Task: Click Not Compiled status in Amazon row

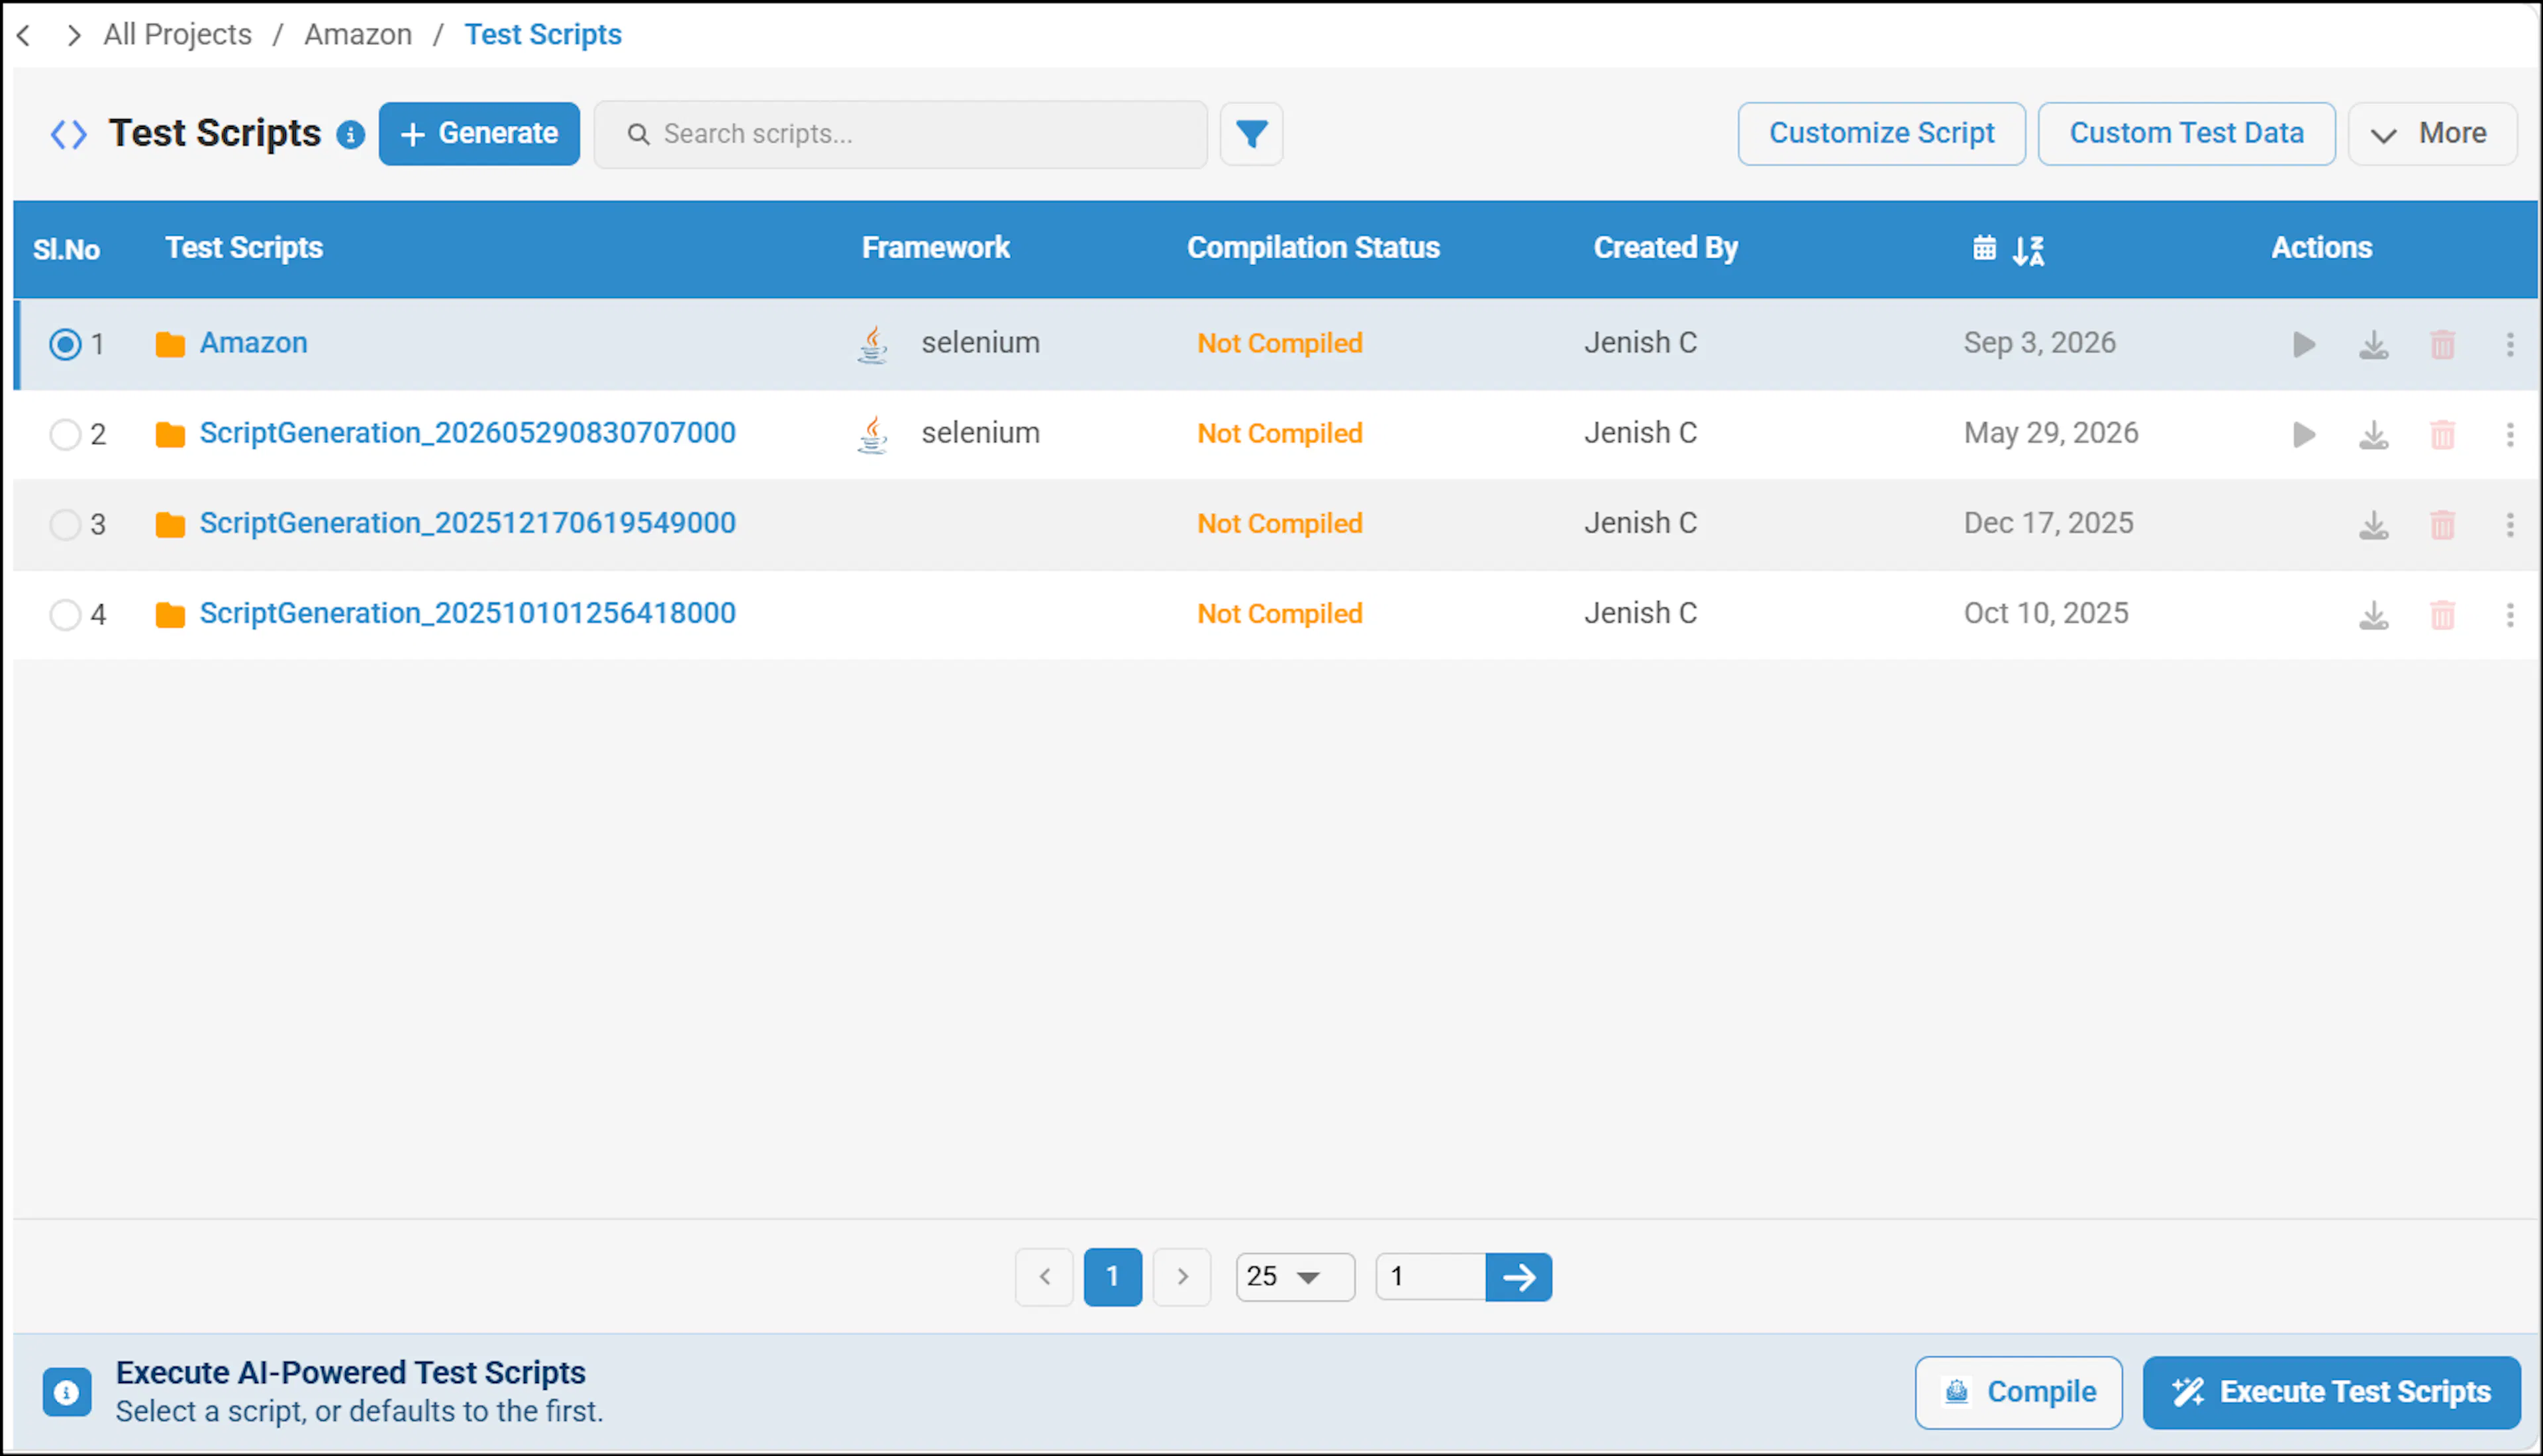Action: pos(1280,344)
